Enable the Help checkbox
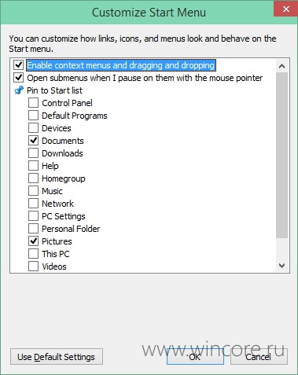Viewport: 298px width, 375px height. click(33, 166)
